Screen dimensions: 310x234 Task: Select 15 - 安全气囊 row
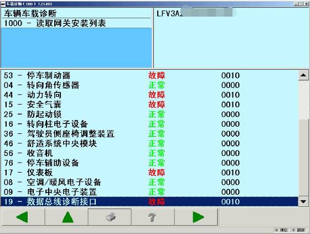click(x=149, y=105)
